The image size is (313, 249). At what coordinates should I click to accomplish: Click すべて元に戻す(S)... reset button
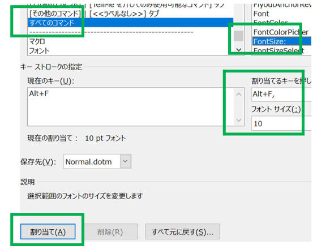coord(182,231)
